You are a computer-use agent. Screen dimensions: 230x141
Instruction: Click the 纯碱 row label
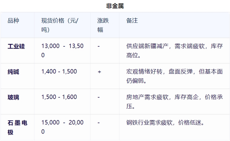coord(13,72)
